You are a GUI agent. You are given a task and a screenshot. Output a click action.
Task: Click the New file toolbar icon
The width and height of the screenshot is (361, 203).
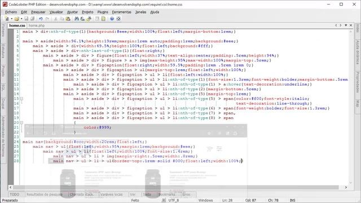7,19
